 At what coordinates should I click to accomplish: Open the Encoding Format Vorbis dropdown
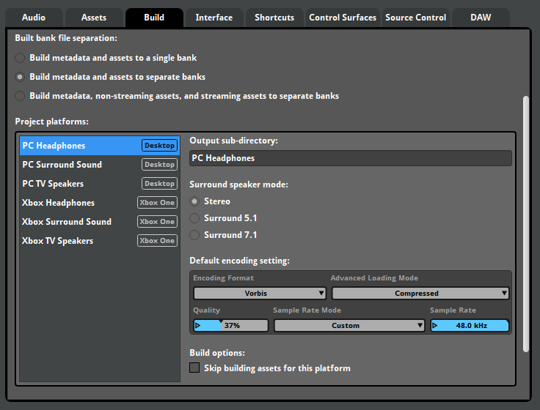point(260,294)
